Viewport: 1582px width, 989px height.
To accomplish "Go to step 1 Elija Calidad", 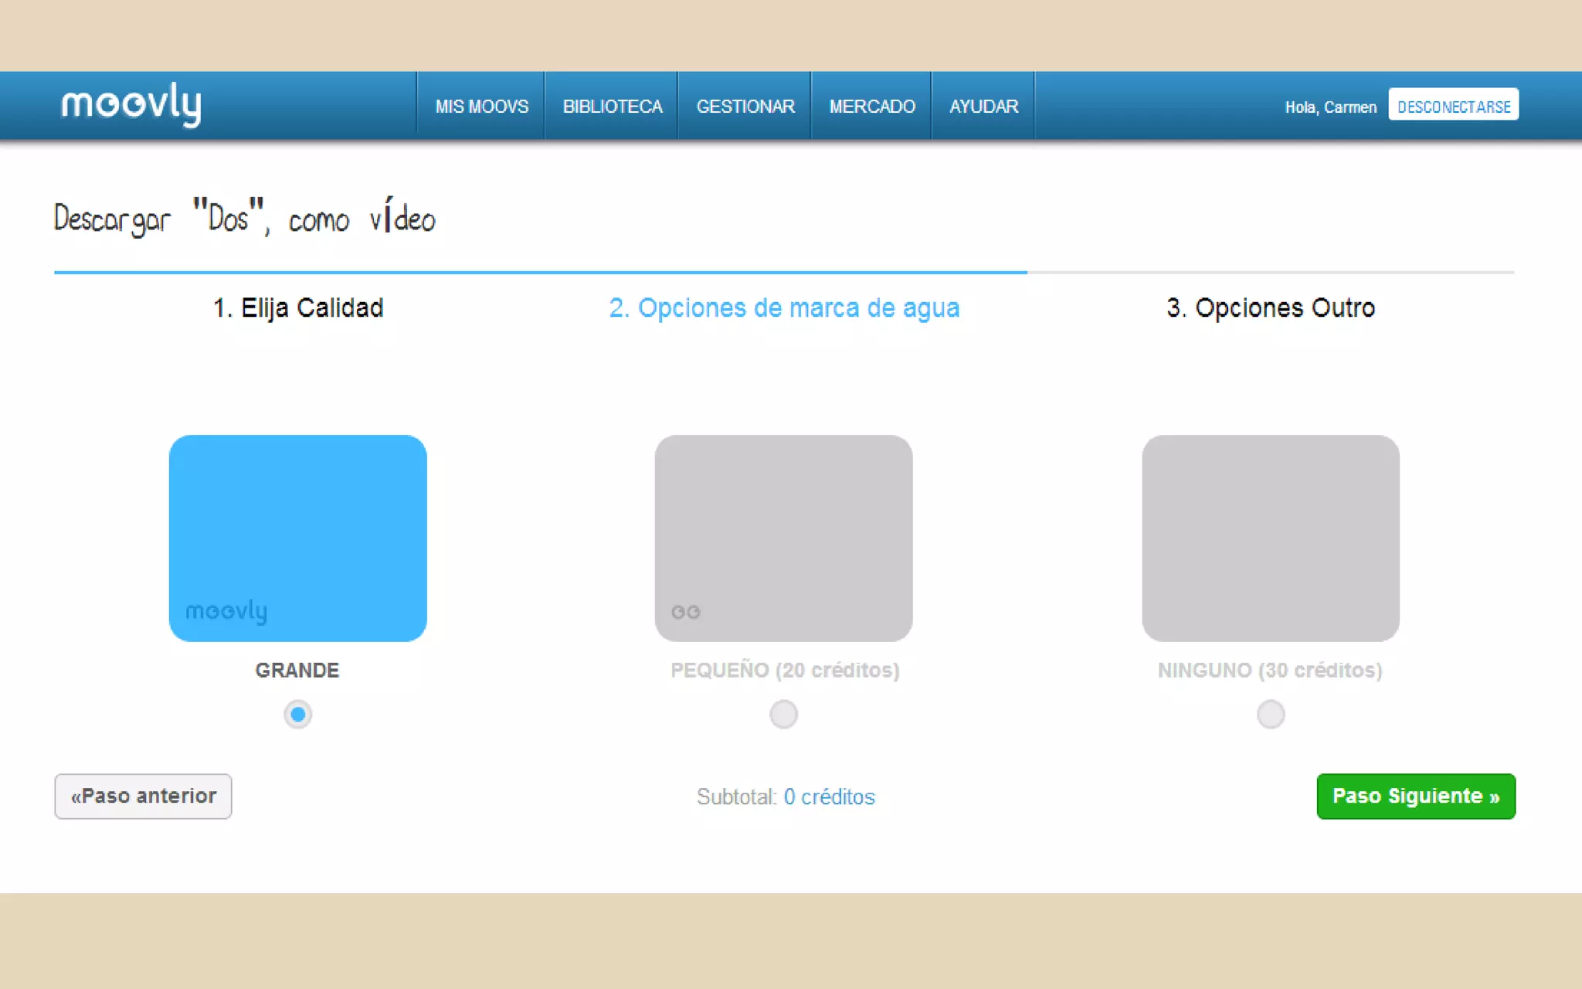I will click(x=298, y=308).
